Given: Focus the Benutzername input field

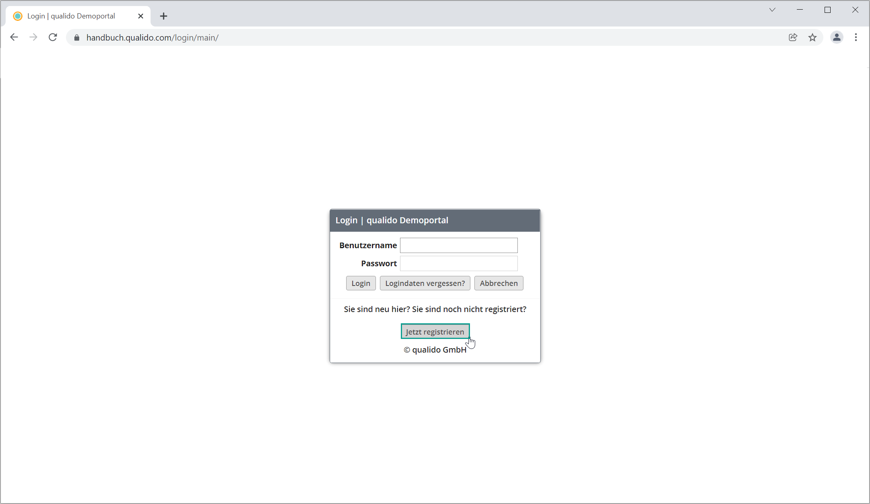Looking at the screenshot, I should (459, 245).
